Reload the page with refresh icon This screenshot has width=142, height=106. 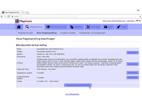point(9,16)
